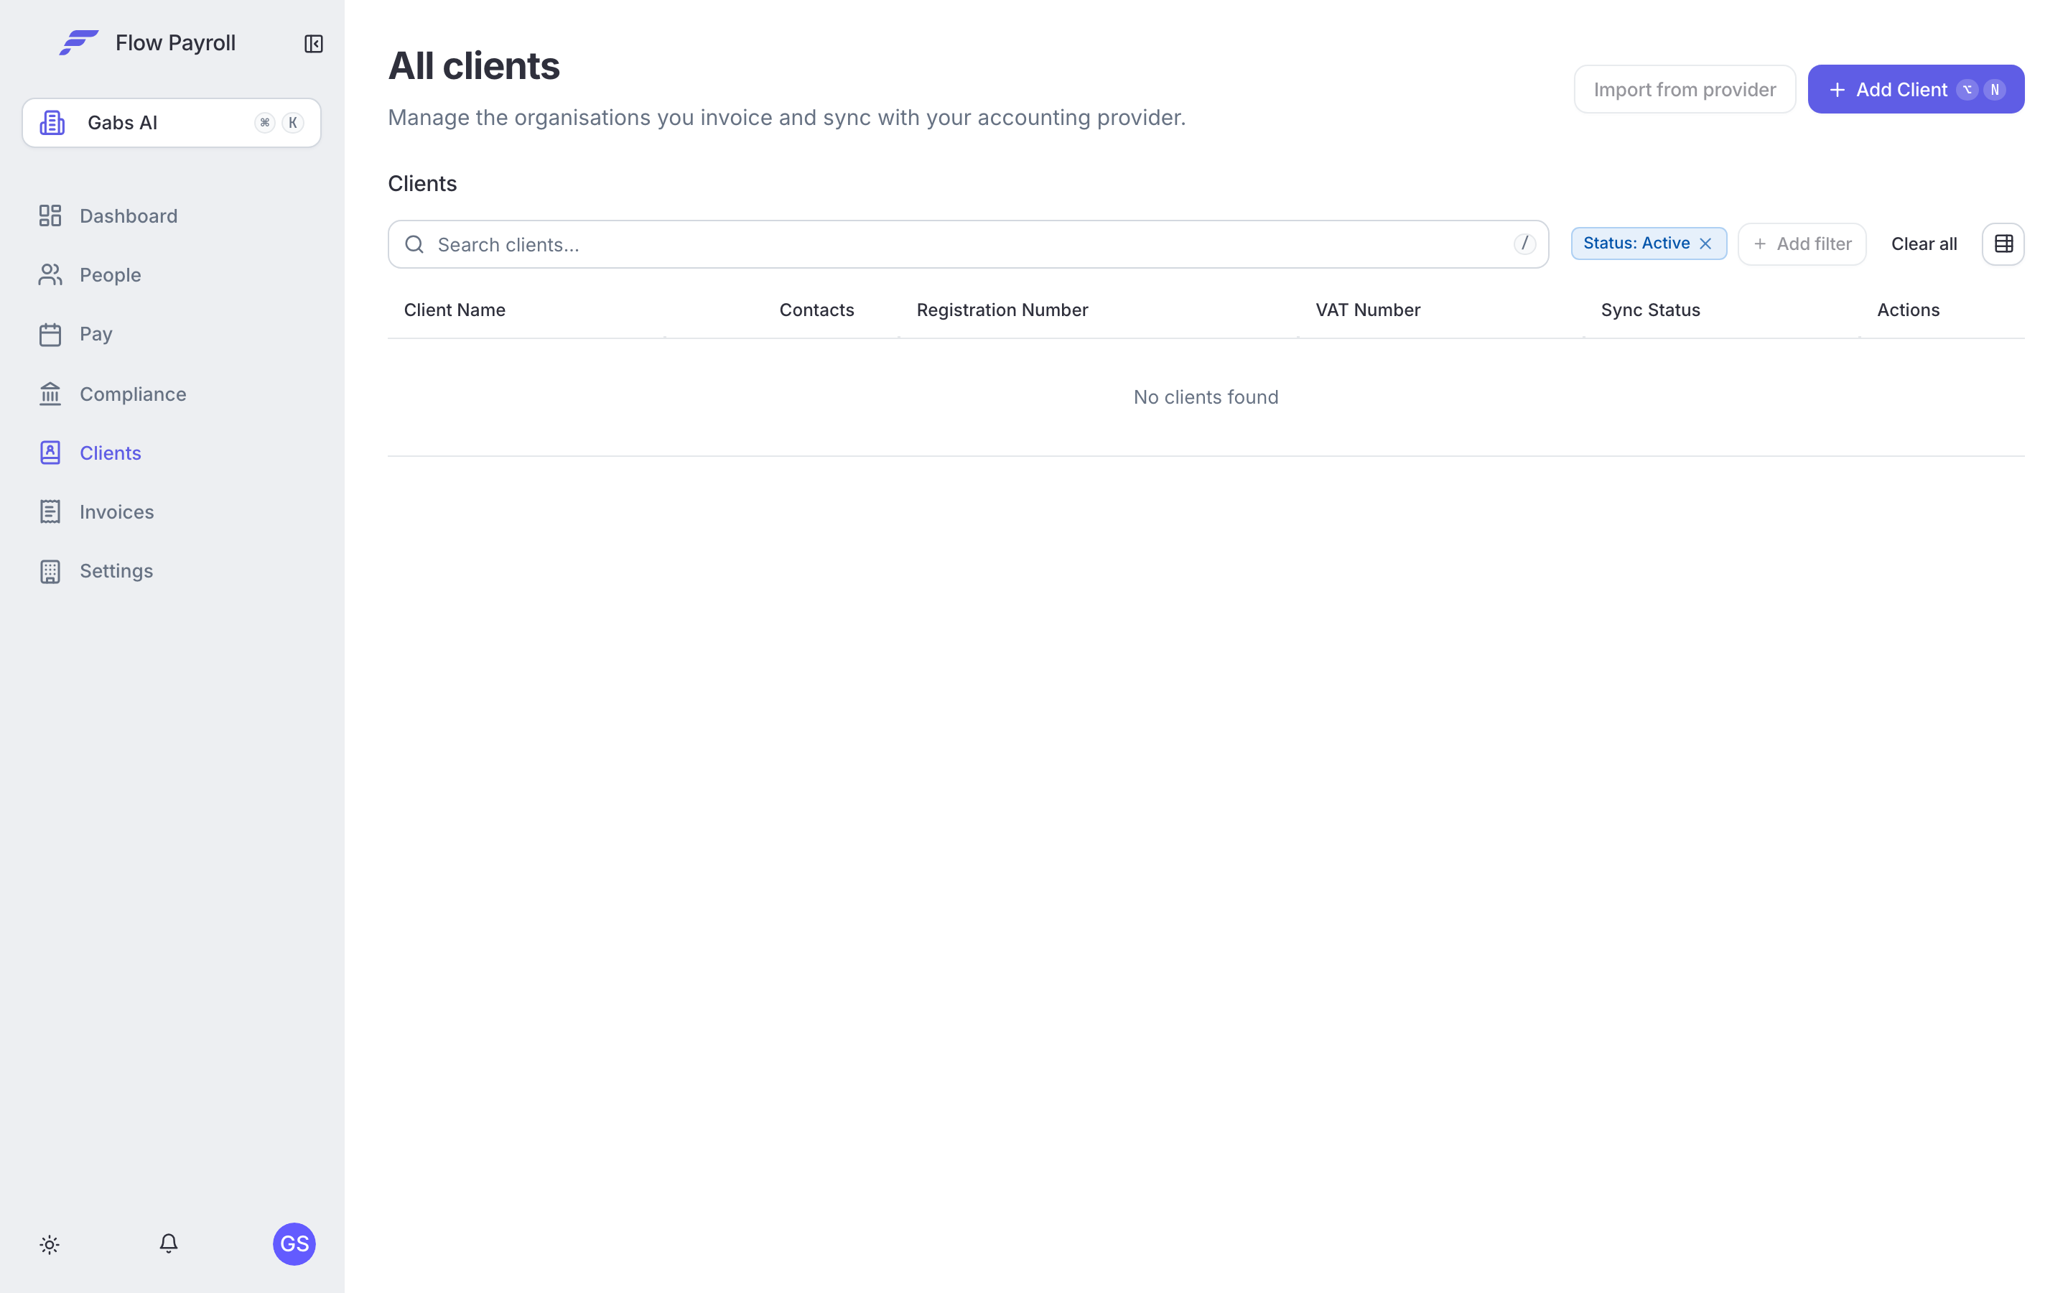Click the Sync Status column header
The height and width of the screenshot is (1293, 2068).
coord(1650,310)
